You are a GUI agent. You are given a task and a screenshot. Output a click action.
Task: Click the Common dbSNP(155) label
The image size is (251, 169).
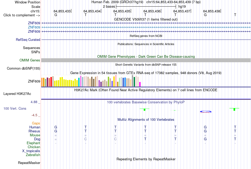coord(23,68)
